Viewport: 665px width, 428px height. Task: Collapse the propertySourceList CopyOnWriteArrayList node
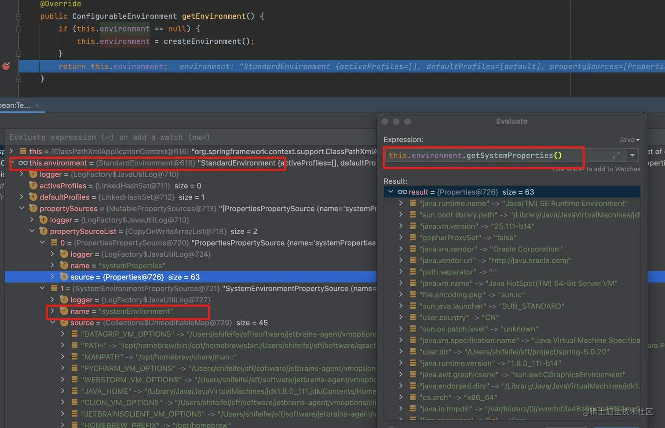(32, 231)
